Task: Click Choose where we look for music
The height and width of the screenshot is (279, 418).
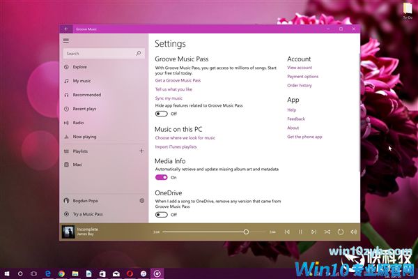Action: (185, 138)
